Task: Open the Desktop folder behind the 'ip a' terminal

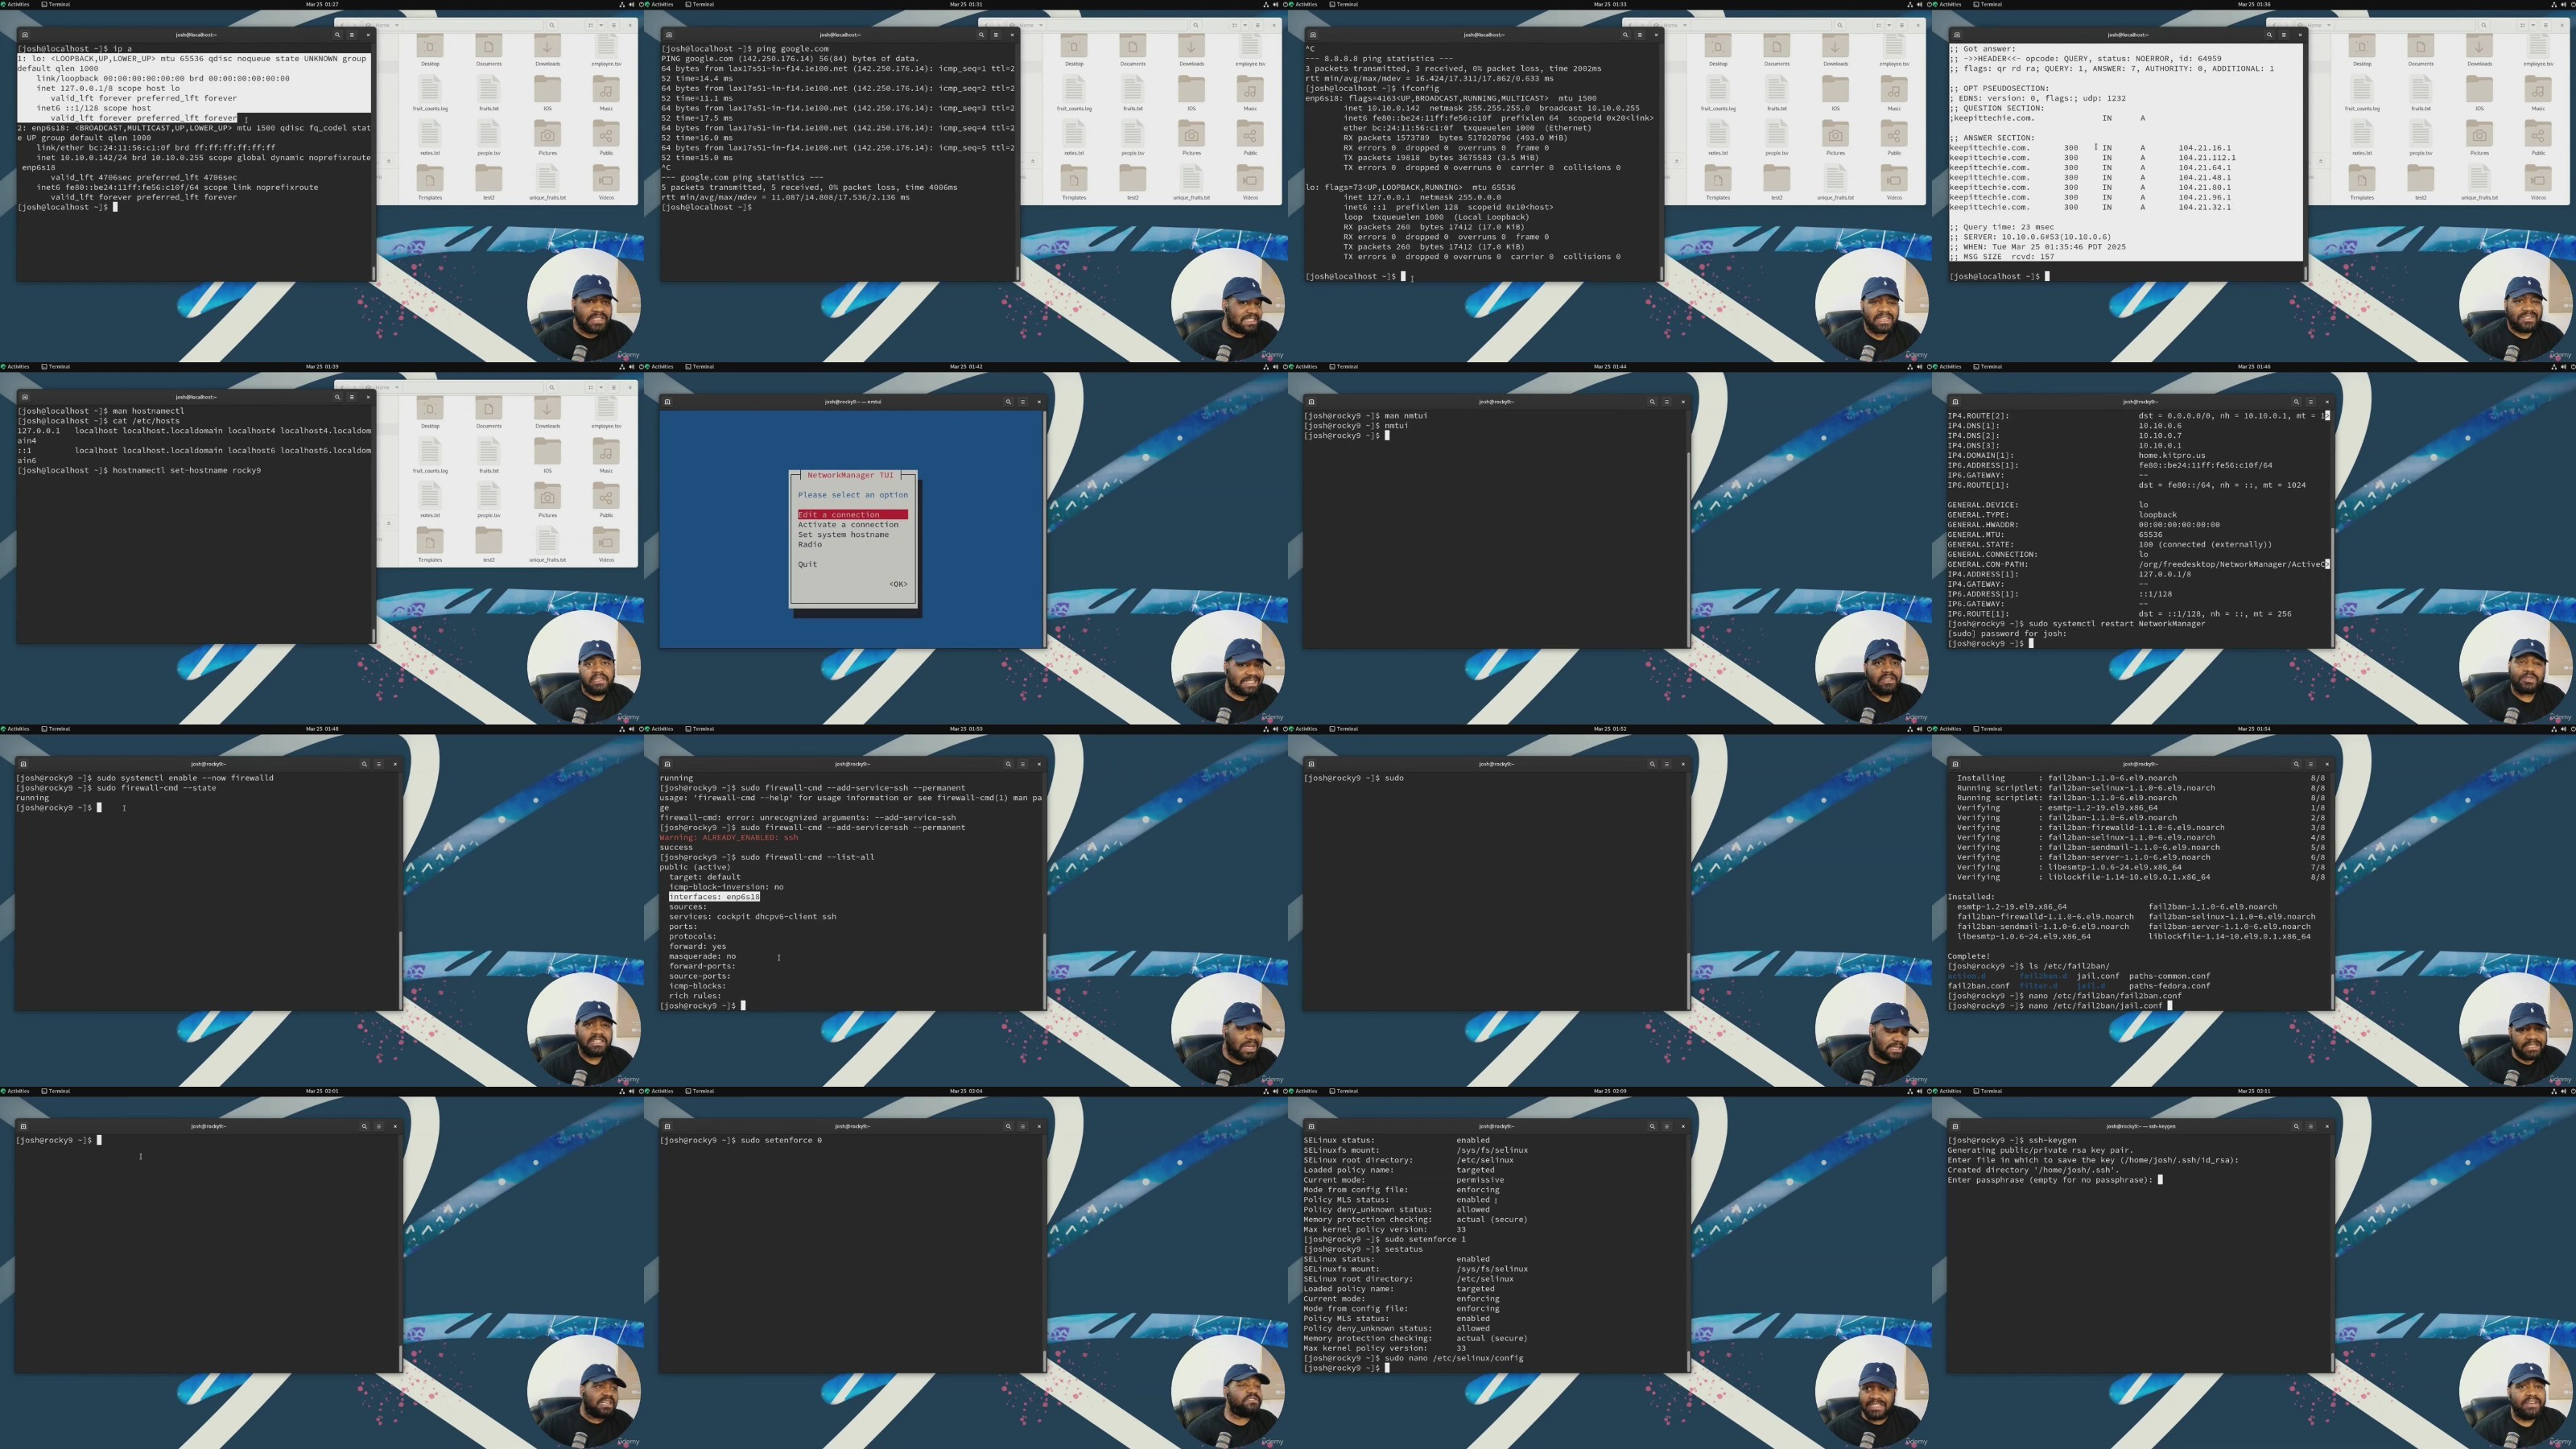Action: [430, 50]
